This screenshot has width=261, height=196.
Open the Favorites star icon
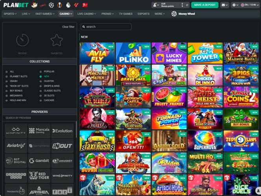pyautogui.click(x=57, y=40)
